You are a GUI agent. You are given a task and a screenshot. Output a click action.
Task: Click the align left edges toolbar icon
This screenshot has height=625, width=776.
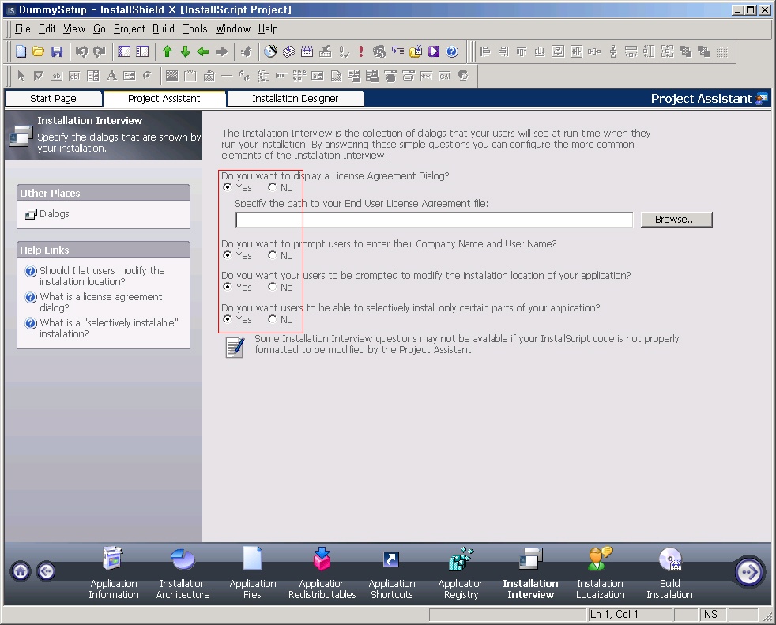(485, 51)
